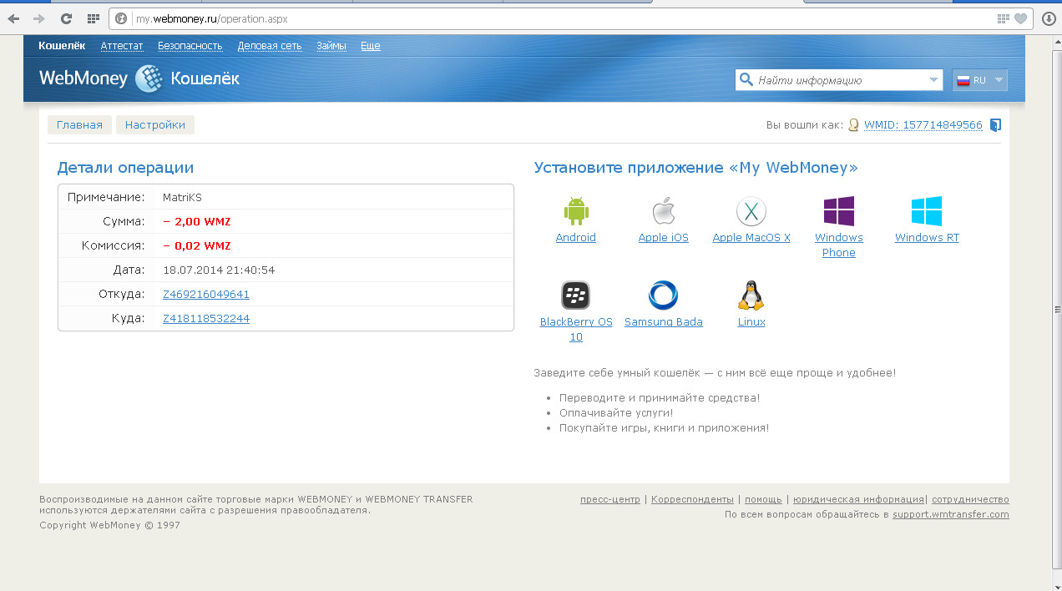Focus the Найти информацию search field
This screenshot has width=1062, height=591.
coord(839,80)
